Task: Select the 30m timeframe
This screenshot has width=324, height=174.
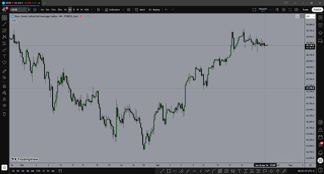Action: click(60, 10)
